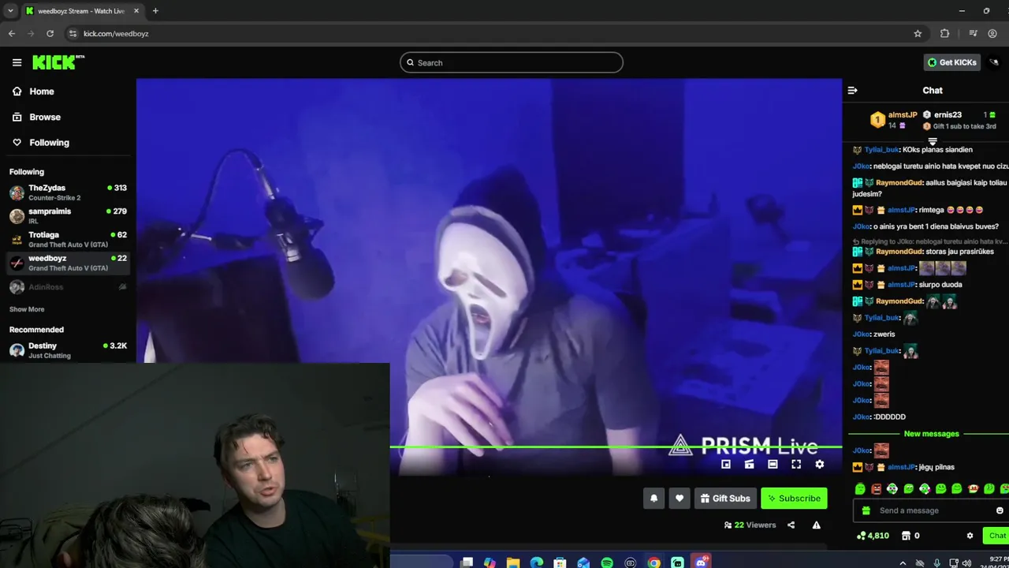This screenshot has height=568, width=1009.
Task: Open the profile icon beside Get KICKs
Action: (x=995, y=62)
